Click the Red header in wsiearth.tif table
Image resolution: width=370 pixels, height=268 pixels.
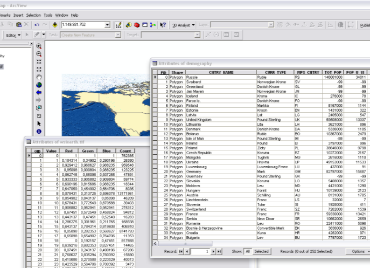click(68, 151)
